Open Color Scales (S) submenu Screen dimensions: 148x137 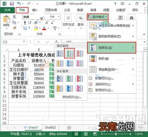tap(111, 58)
